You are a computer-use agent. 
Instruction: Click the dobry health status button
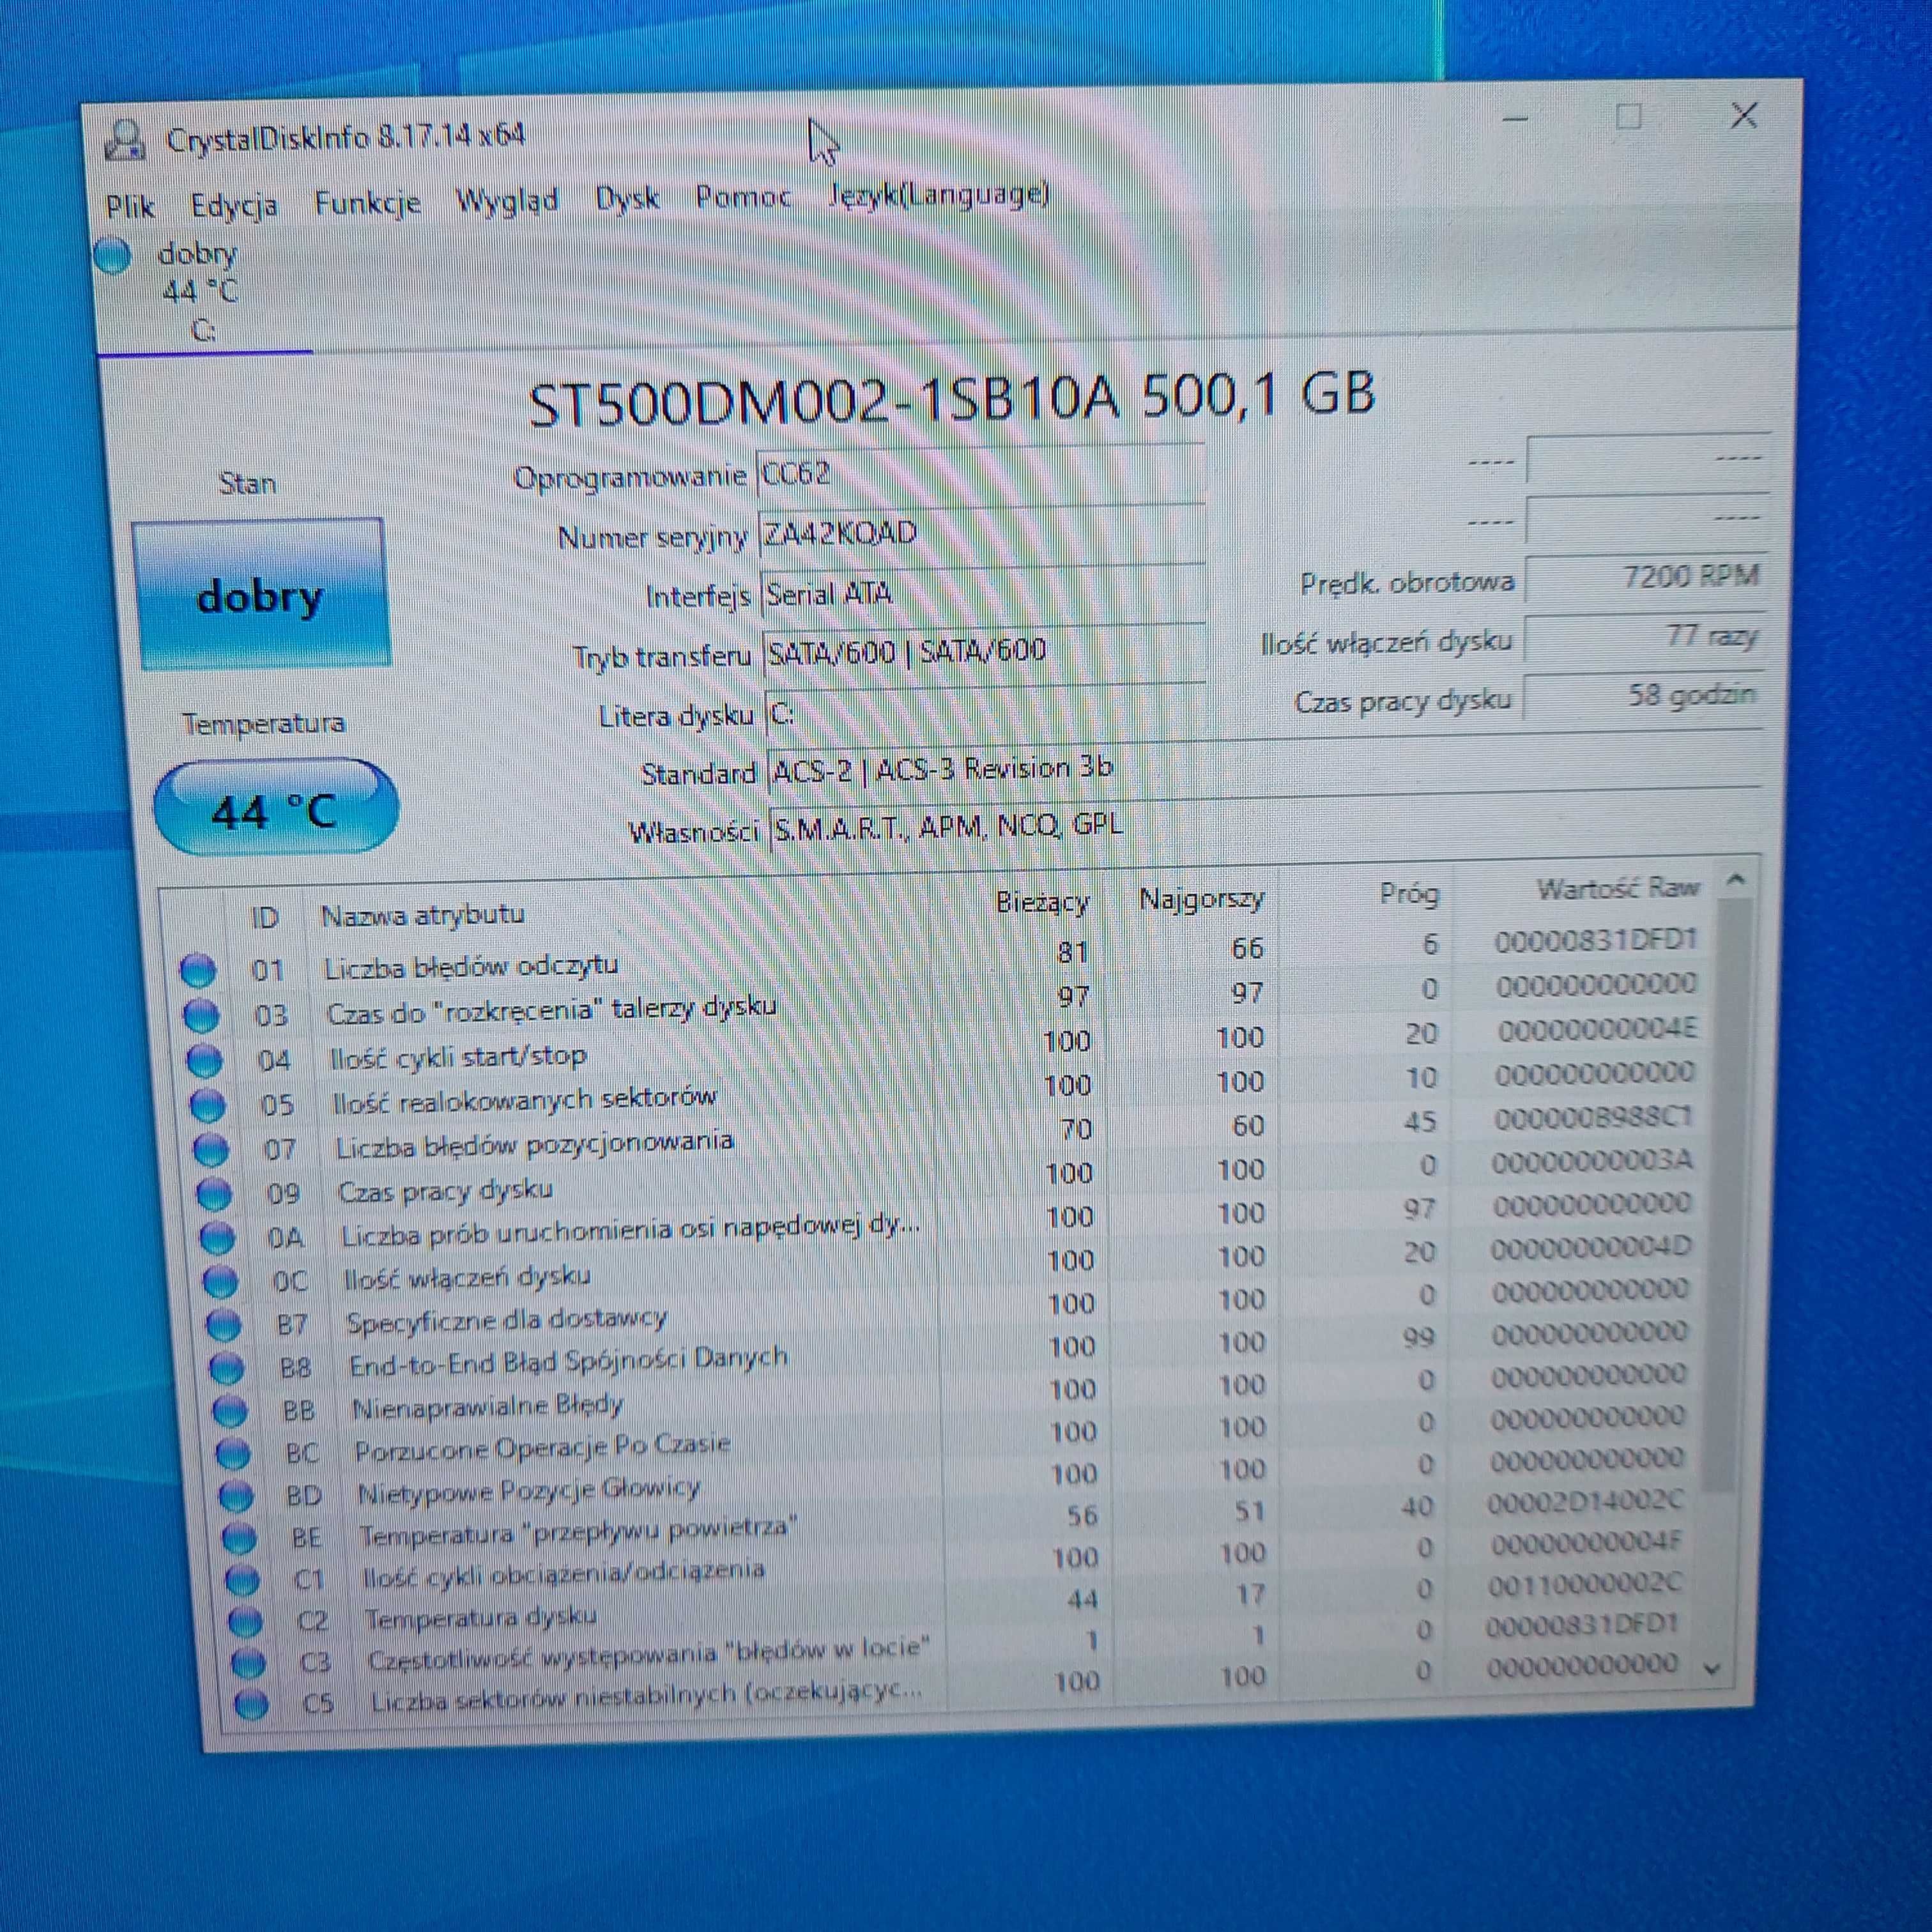tap(261, 594)
